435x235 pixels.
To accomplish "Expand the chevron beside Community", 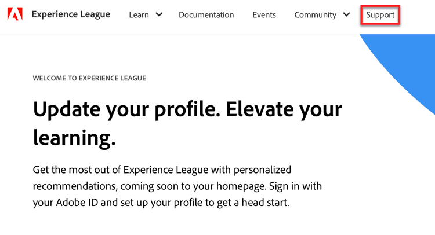I will pos(346,14).
